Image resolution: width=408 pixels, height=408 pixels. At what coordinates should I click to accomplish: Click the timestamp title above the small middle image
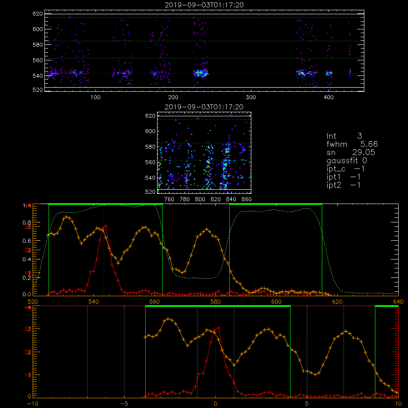click(204, 107)
